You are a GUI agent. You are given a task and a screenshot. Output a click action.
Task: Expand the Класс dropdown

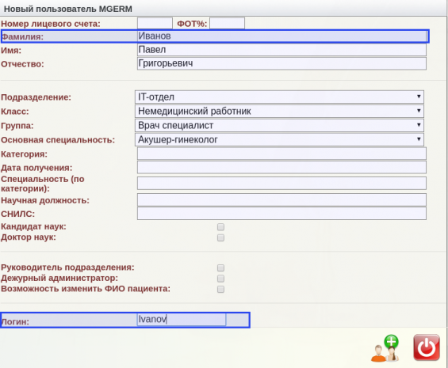pos(279,111)
